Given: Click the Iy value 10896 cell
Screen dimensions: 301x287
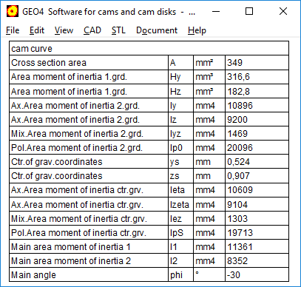Looking at the screenshot, I should 257,106.
